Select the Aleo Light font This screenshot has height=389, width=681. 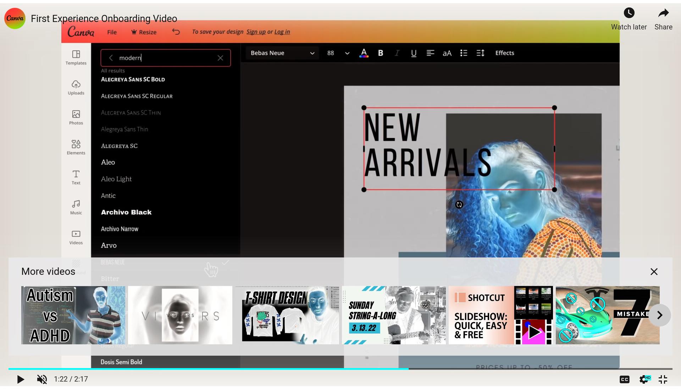point(116,179)
